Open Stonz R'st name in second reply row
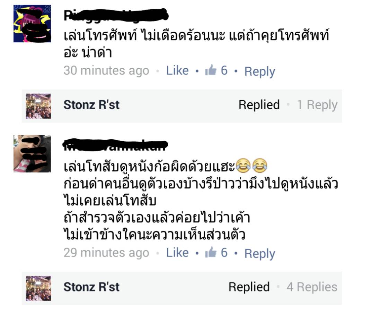This screenshot has height=313, width=371. [x=91, y=287]
